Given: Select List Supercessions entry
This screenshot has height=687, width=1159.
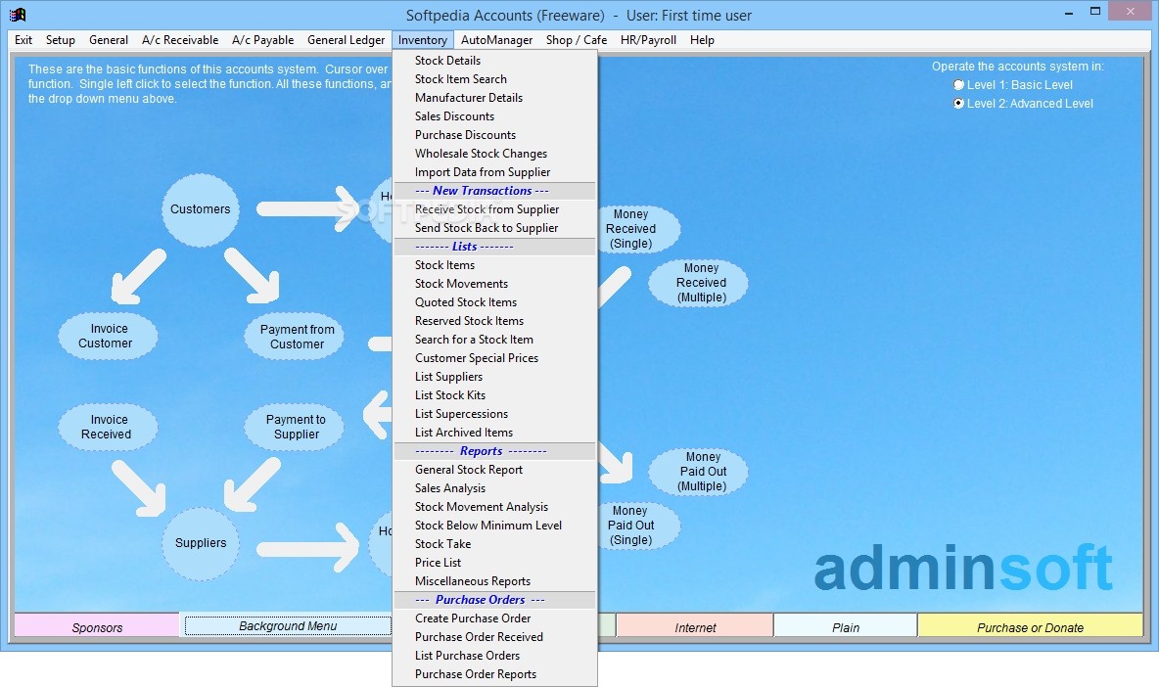Looking at the screenshot, I should 494,414.
